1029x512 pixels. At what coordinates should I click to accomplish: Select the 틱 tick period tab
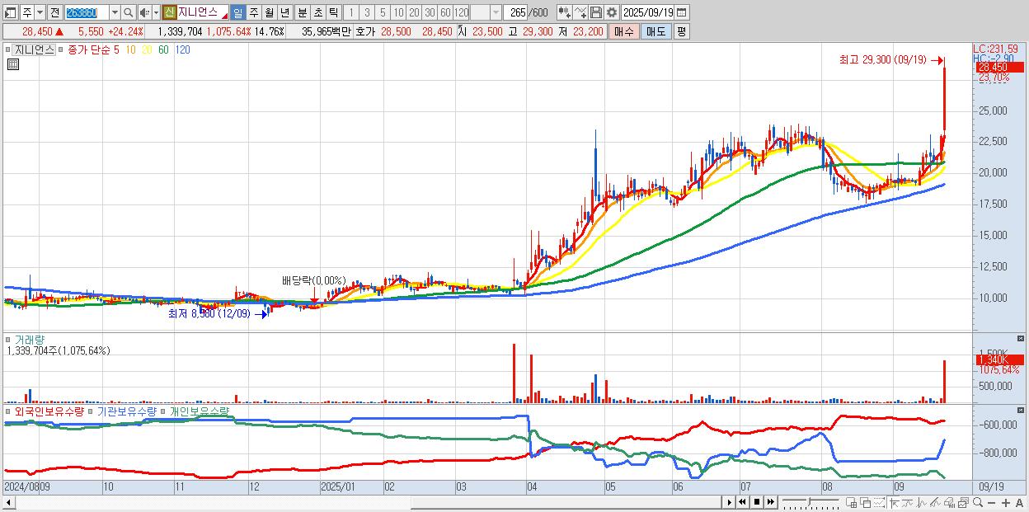point(332,12)
